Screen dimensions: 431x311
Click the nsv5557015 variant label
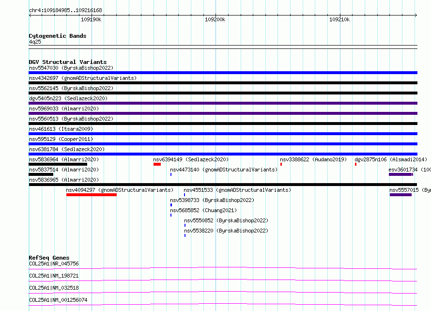coord(410,190)
